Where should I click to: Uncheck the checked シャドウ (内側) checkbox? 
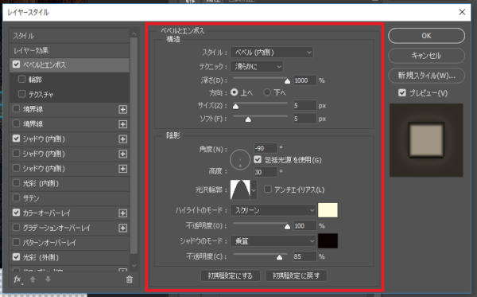[x=17, y=139]
